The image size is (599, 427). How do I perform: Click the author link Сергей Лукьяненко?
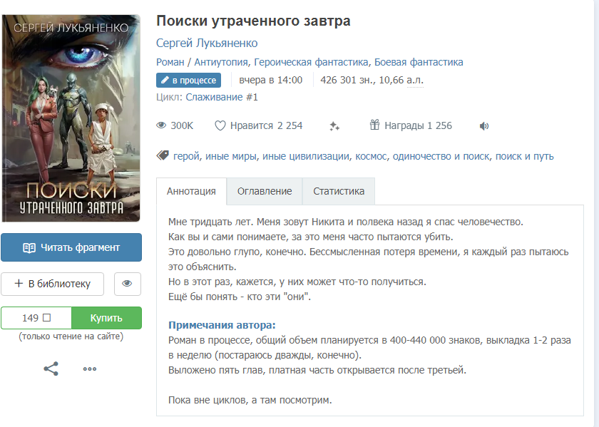pyautogui.click(x=207, y=43)
